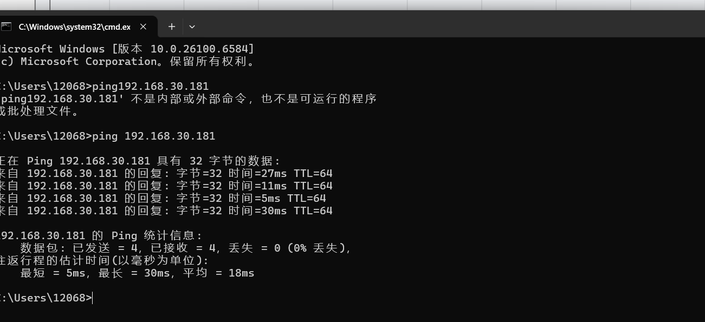Click the reply line showing 时间=5ms

click(x=163, y=199)
